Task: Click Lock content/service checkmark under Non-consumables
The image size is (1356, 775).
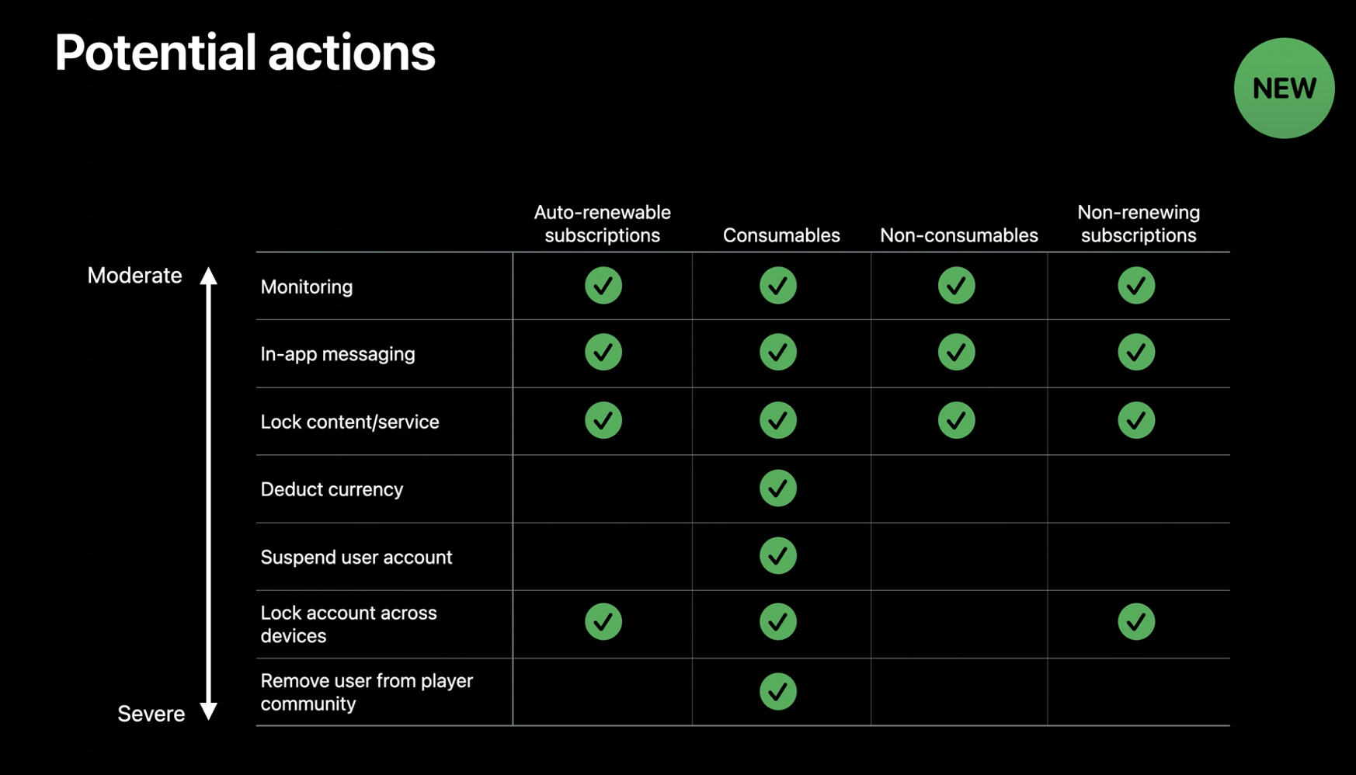Action: (956, 421)
